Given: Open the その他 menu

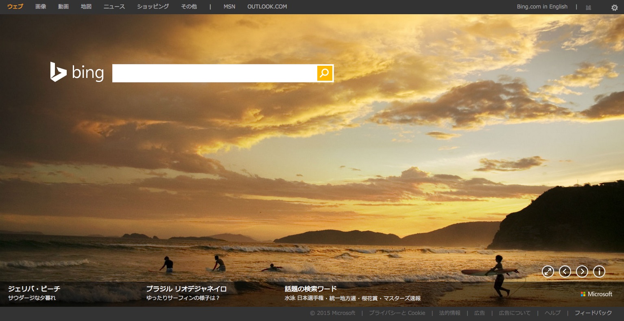Looking at the screenshot, I should (189, 6).
